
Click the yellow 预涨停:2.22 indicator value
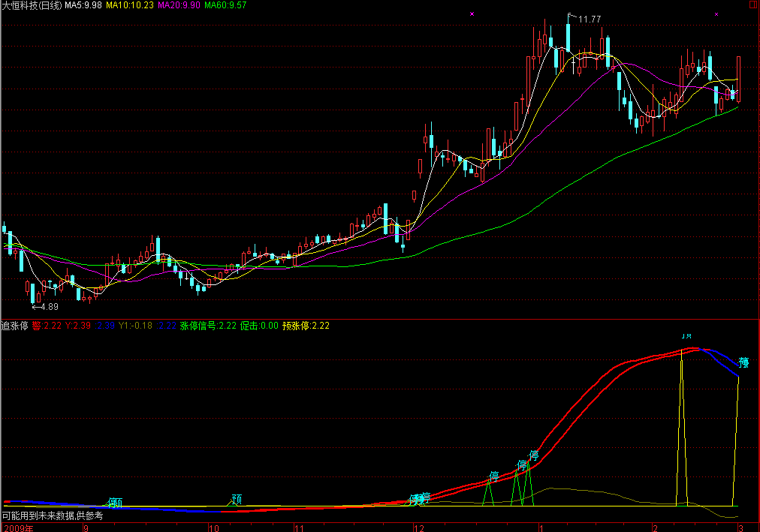[x=306, y=326]
